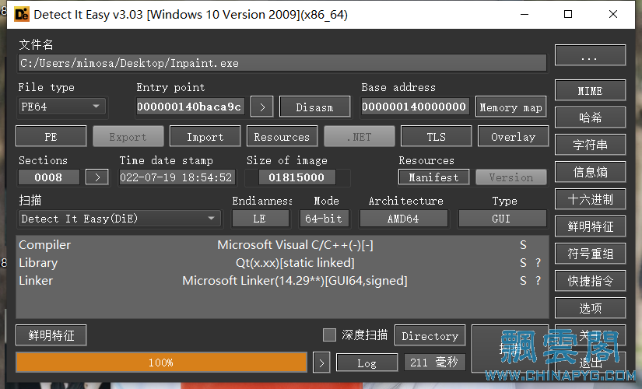Image resolution: width=642 pixels, height=389 pixels.
Task: Click the Base address field
Action: tap(416, 107)
